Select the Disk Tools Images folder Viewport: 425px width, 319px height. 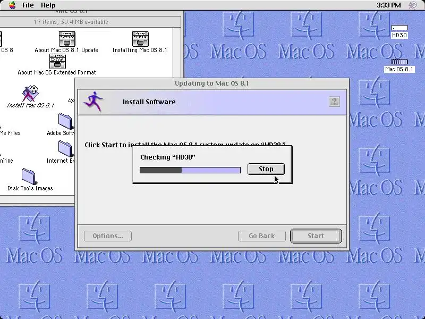[x=29, y=177]
